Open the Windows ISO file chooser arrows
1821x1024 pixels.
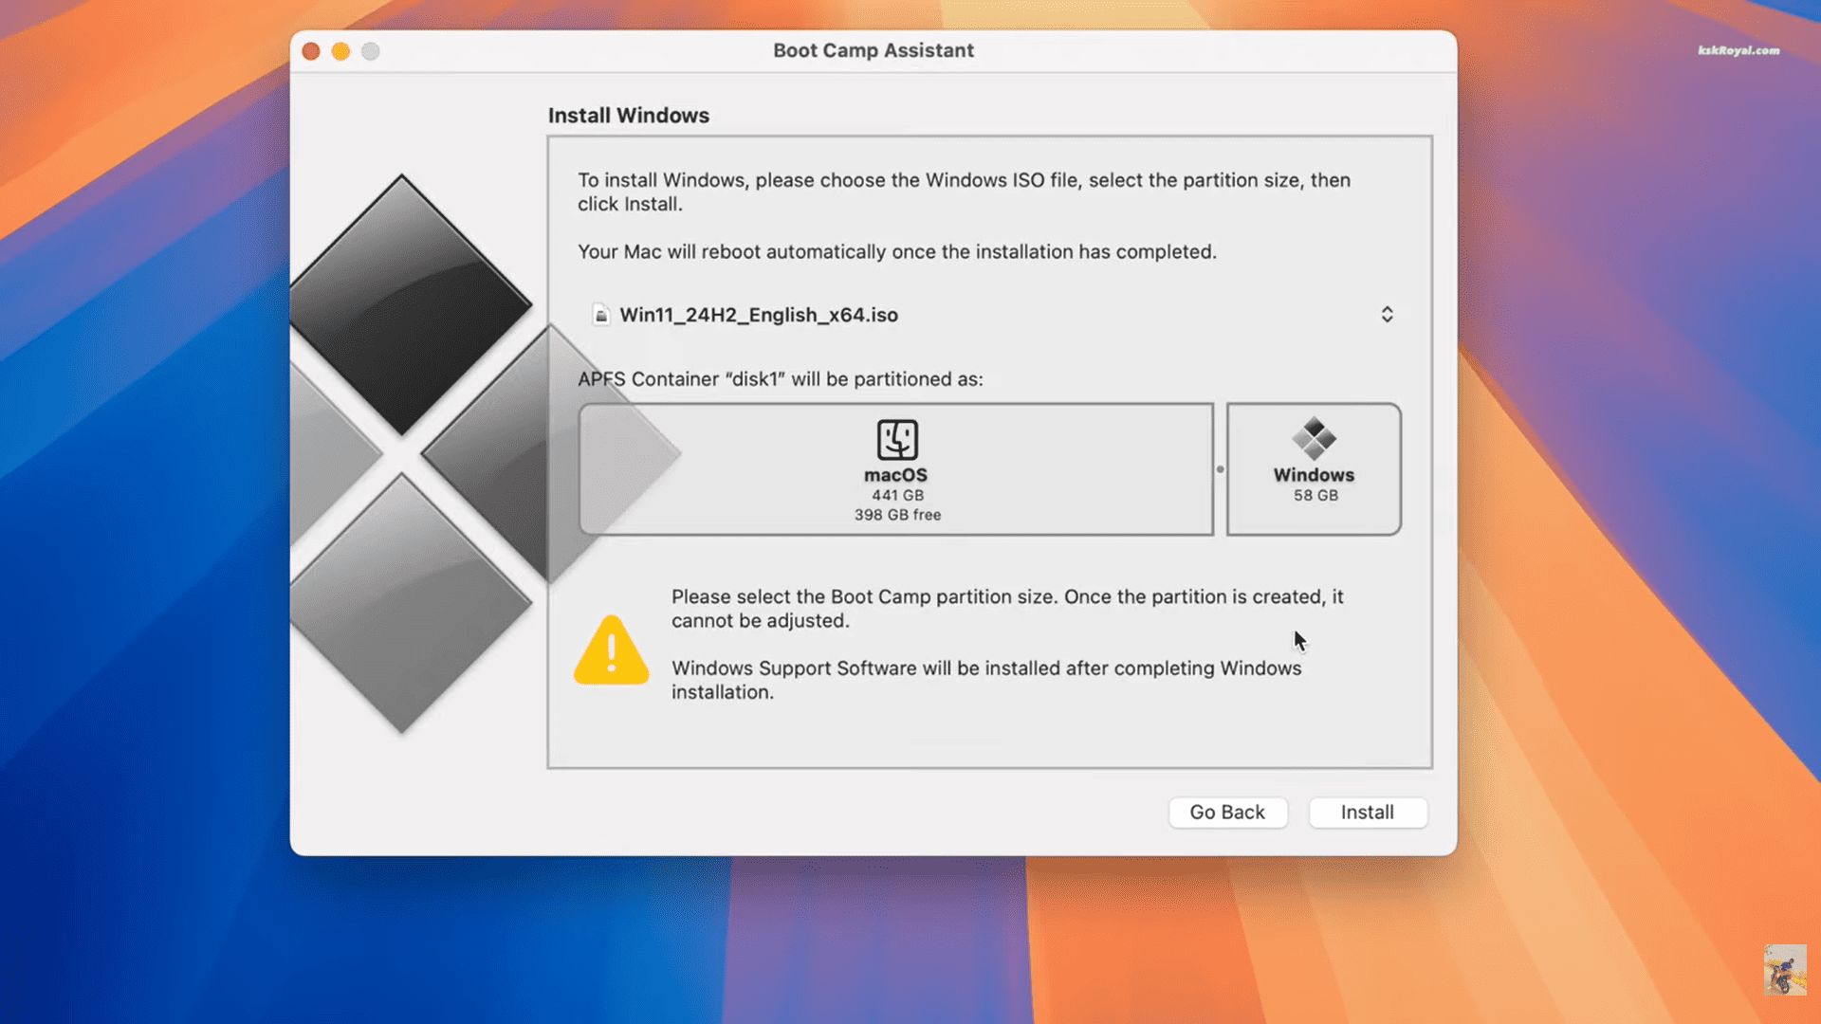pyautogui.click(x=1387, y=315)
